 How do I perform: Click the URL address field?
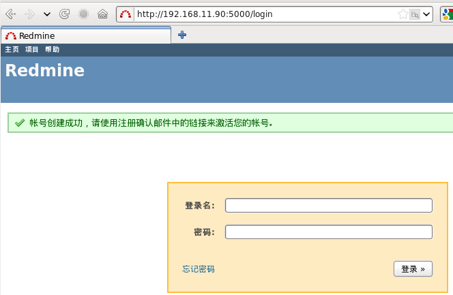coord(259,14)
